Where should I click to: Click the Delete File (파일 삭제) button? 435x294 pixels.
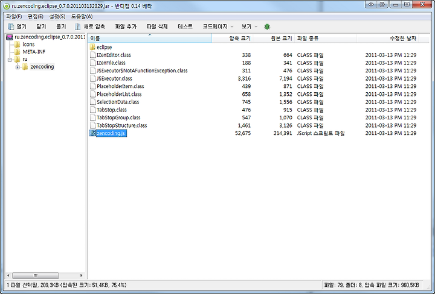[x=157, y=27]
